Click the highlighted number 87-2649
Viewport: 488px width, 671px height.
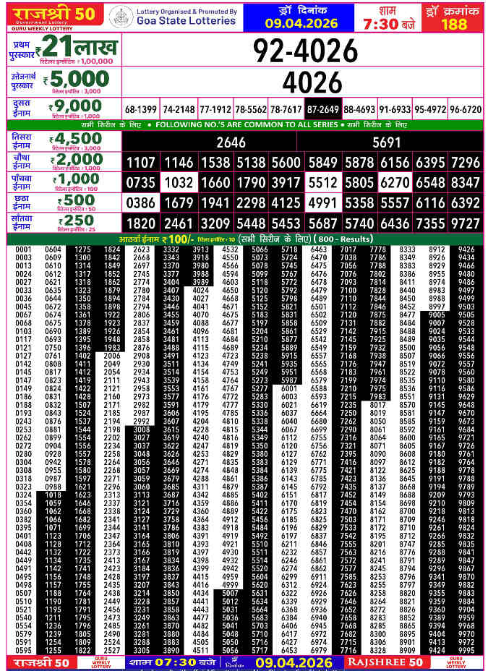(x=323, y=110)
